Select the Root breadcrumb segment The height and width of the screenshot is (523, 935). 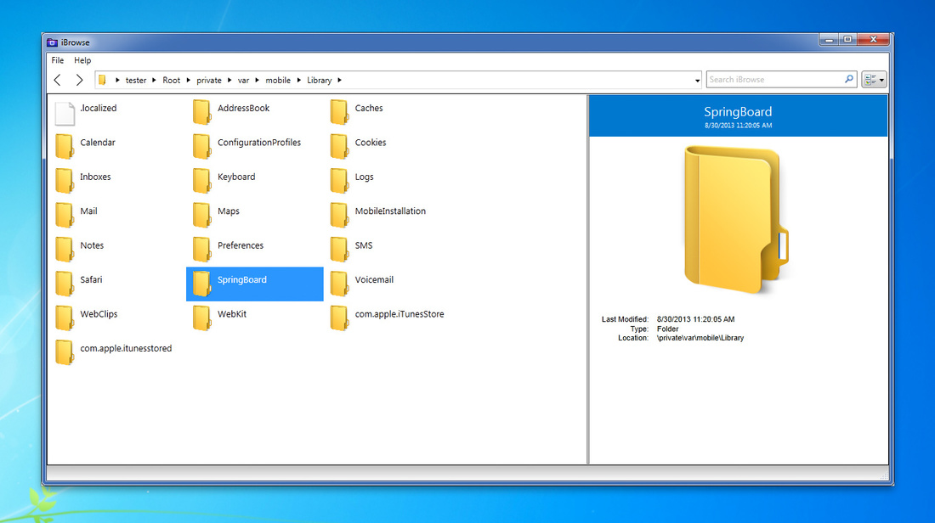[171, 81]
